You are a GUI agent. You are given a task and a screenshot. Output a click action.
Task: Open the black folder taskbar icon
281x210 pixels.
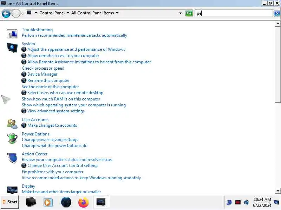coord(31,202)
